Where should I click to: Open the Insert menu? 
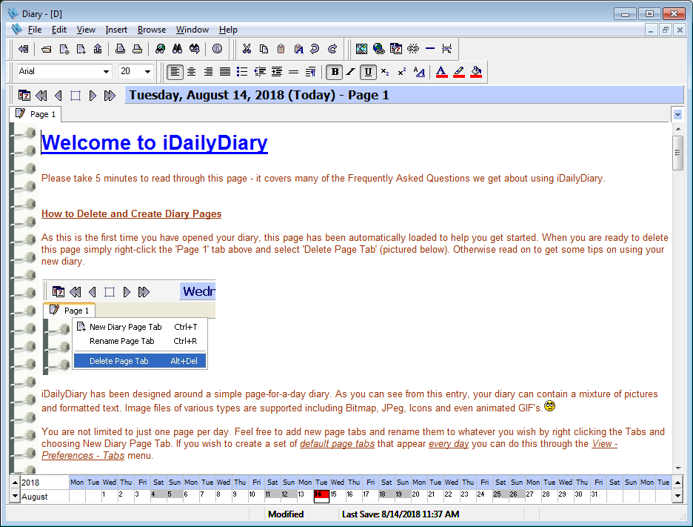tap(116, 30)
